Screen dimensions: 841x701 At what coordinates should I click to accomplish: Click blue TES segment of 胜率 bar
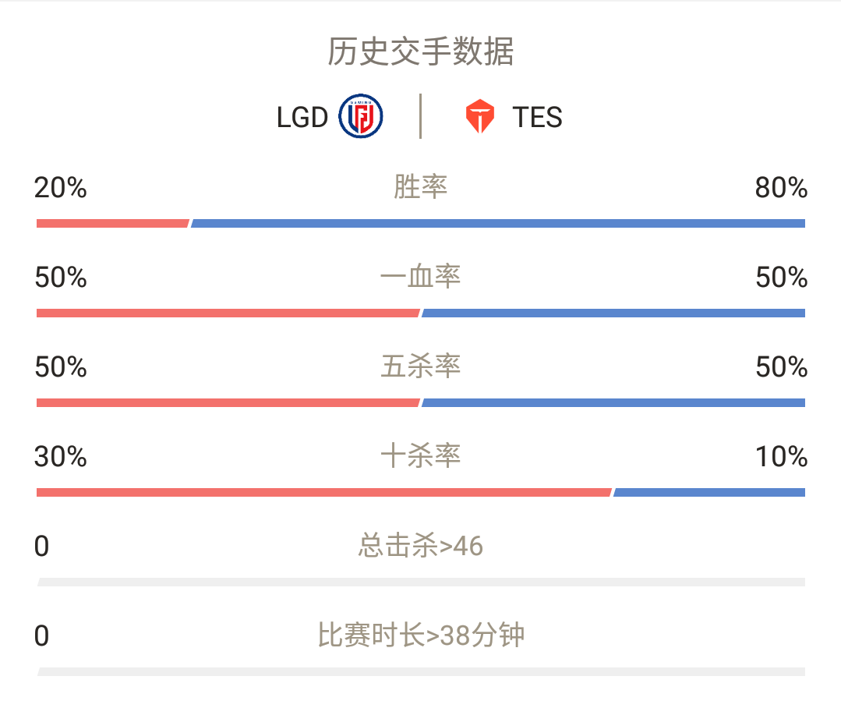coord(498,223)
